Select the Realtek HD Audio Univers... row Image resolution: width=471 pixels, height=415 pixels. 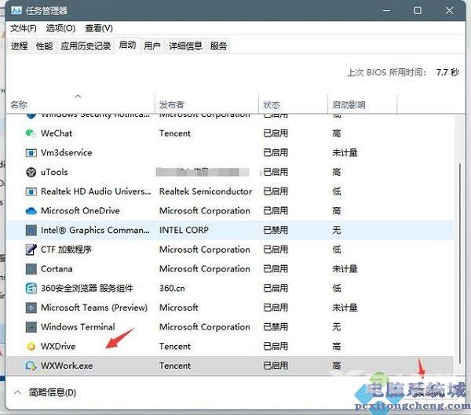[230, 191]
